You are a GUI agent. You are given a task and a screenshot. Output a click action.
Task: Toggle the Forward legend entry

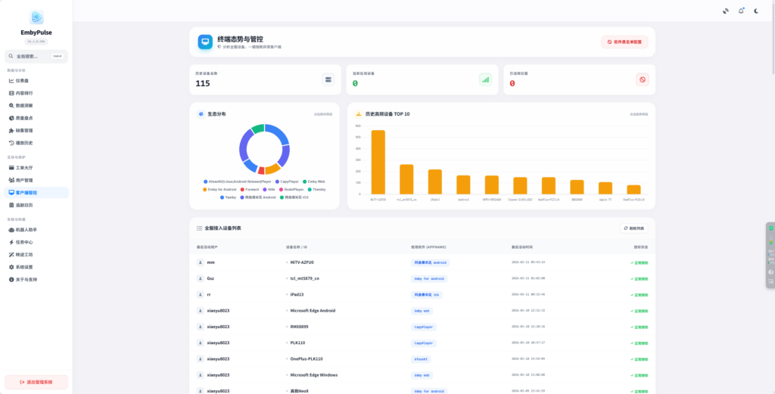point(250,189)
